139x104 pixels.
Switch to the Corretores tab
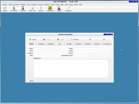coord(97,44)
